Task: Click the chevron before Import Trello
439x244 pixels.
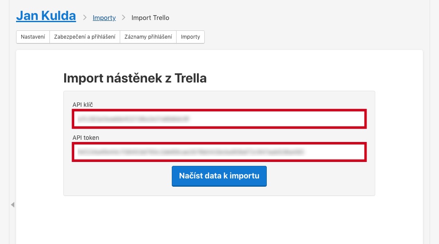Action: pos(124,18)
